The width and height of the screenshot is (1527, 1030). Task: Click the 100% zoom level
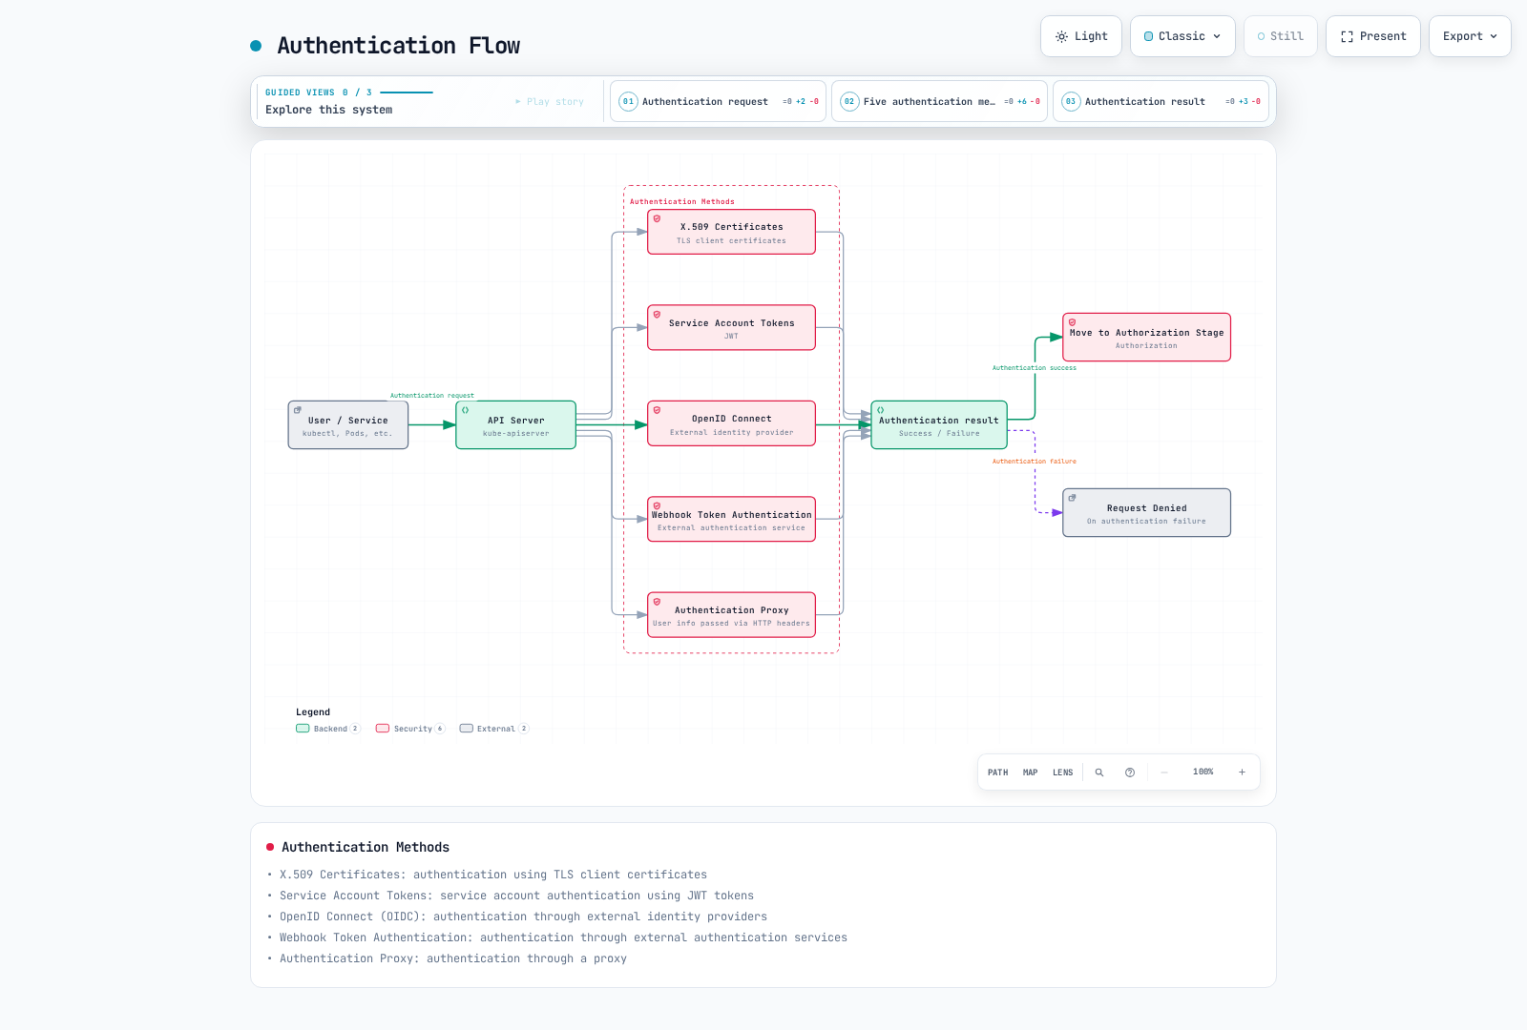(1203, 772)
